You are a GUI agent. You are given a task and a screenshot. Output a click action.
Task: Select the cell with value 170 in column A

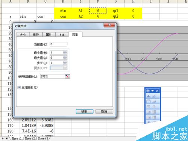pos(11,126)
